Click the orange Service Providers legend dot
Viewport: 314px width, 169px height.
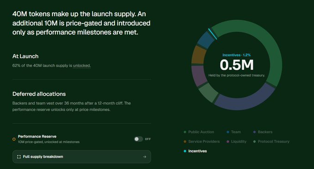pyautogui.click(x=185, y=141)
